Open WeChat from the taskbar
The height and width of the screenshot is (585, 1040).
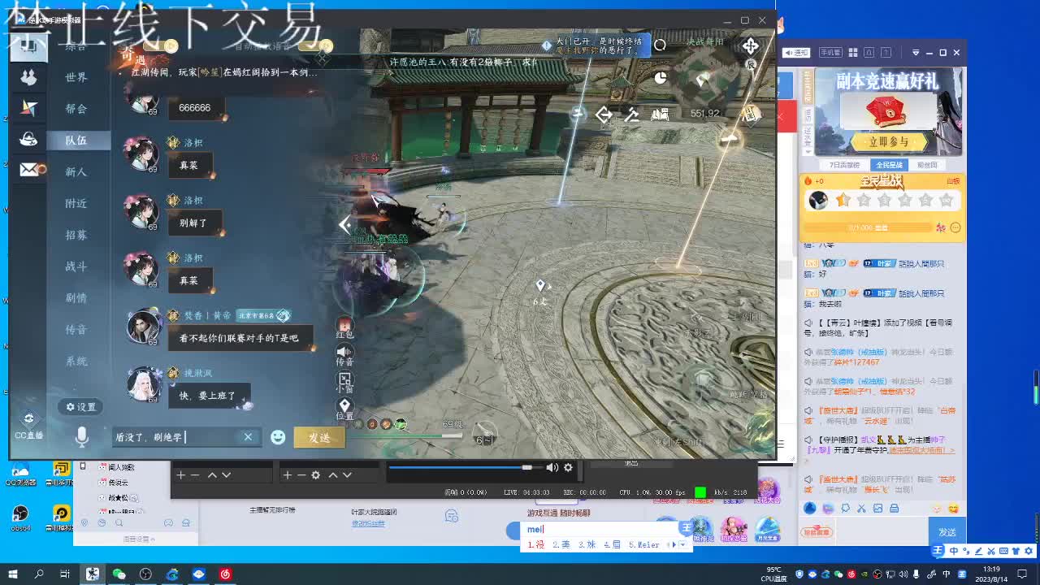click(x=119, y=574)
